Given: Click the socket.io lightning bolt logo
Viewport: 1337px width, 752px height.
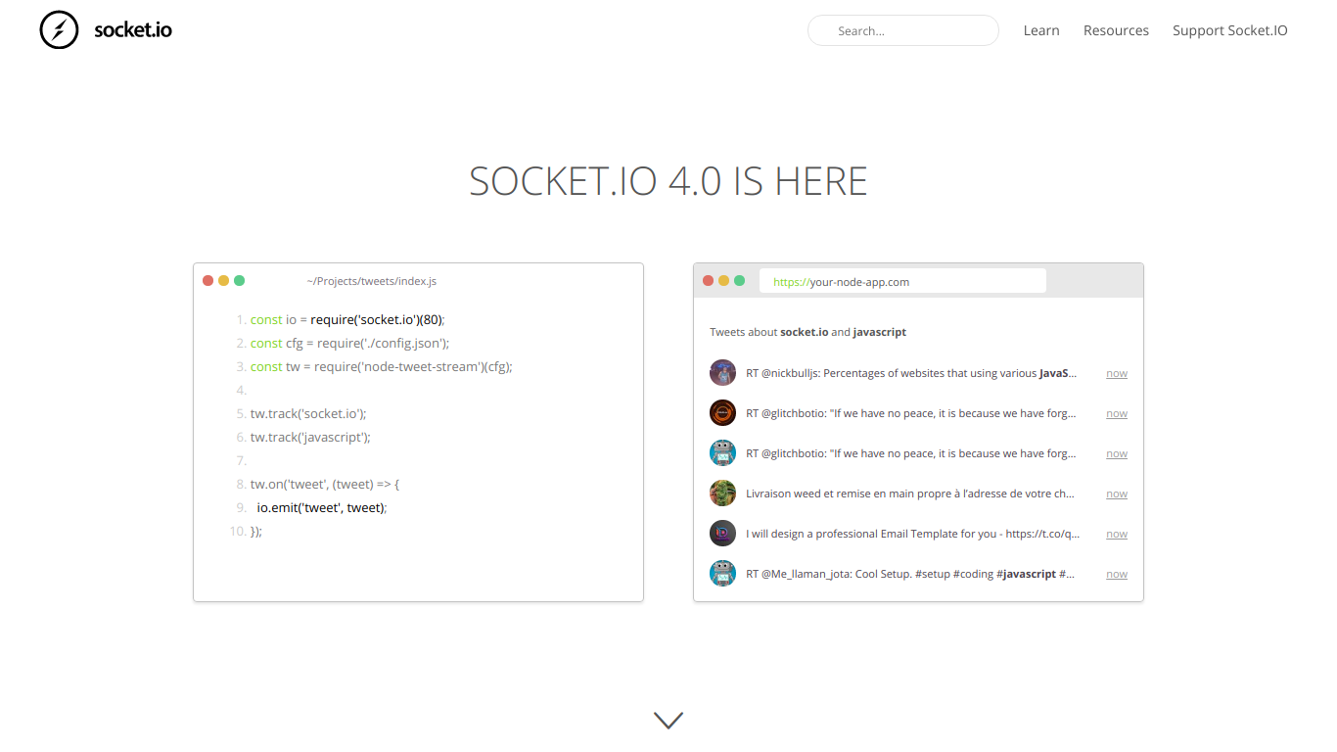Looking at the screenshot, I should pyautogui.click(x=59, y=29).
